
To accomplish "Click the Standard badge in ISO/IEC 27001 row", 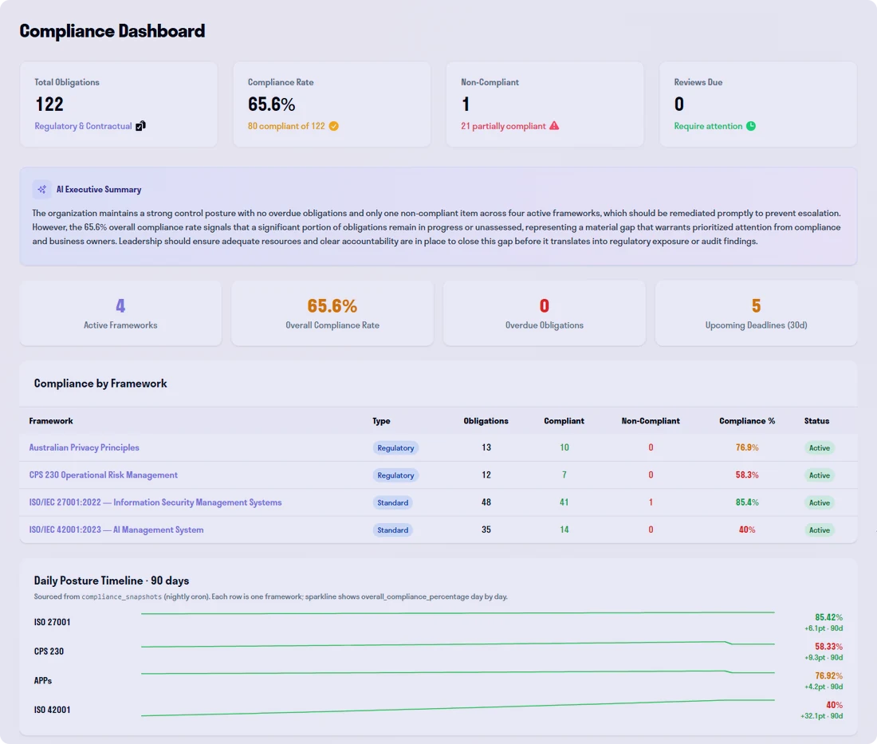I will point(392,503).
